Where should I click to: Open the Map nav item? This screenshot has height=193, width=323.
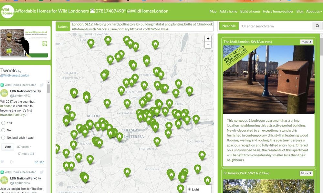click(213, 11)
